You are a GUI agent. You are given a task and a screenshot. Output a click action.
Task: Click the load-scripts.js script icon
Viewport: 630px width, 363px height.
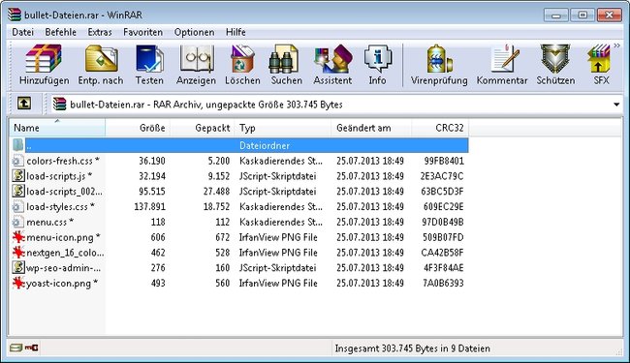click(x=17, y=175)
